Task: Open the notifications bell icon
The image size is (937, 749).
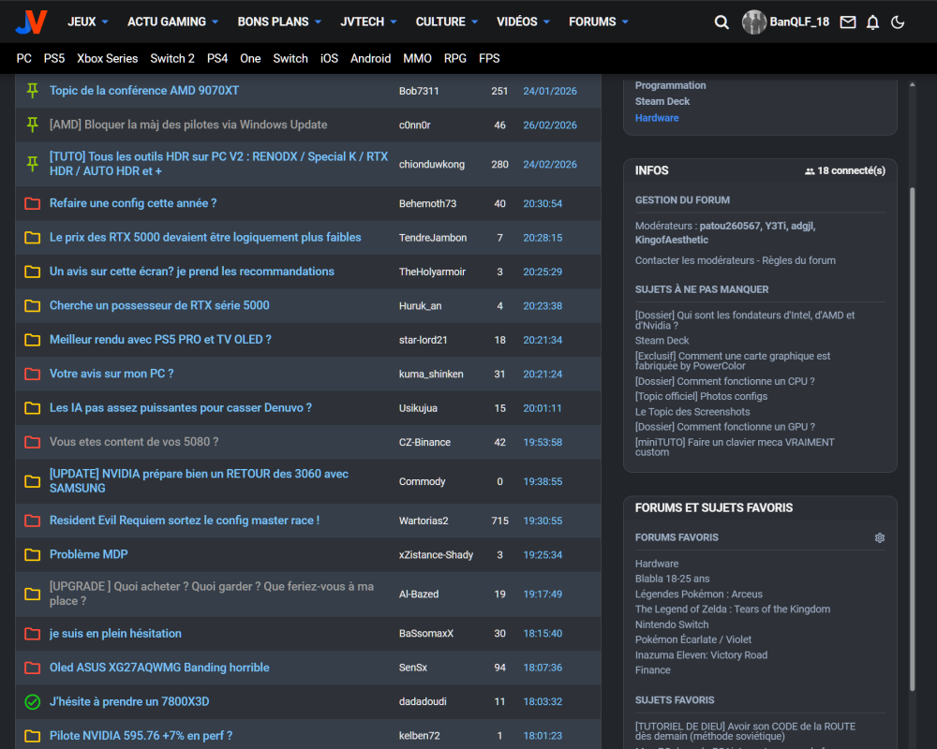Action: tap(873, 22)
